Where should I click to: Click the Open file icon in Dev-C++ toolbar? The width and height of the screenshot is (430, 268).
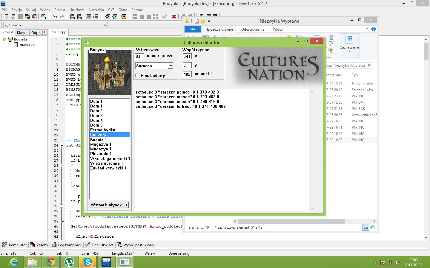click(x=13, y=17)
